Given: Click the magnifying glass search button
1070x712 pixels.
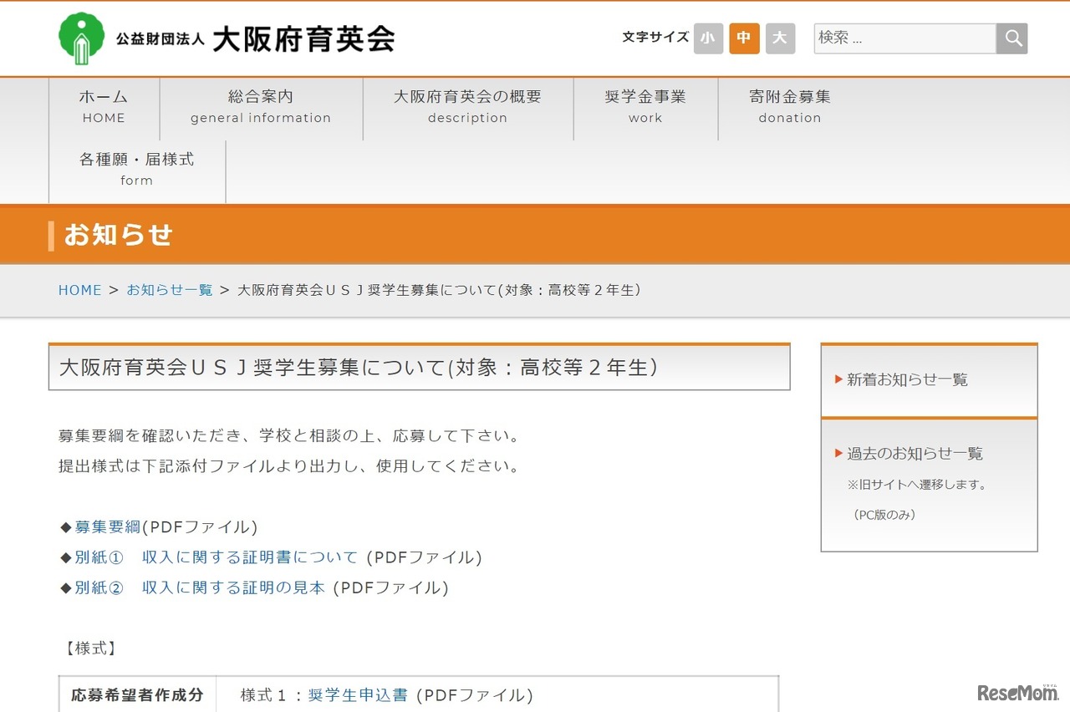Looking at the screenshot, I should (1012, 38).
